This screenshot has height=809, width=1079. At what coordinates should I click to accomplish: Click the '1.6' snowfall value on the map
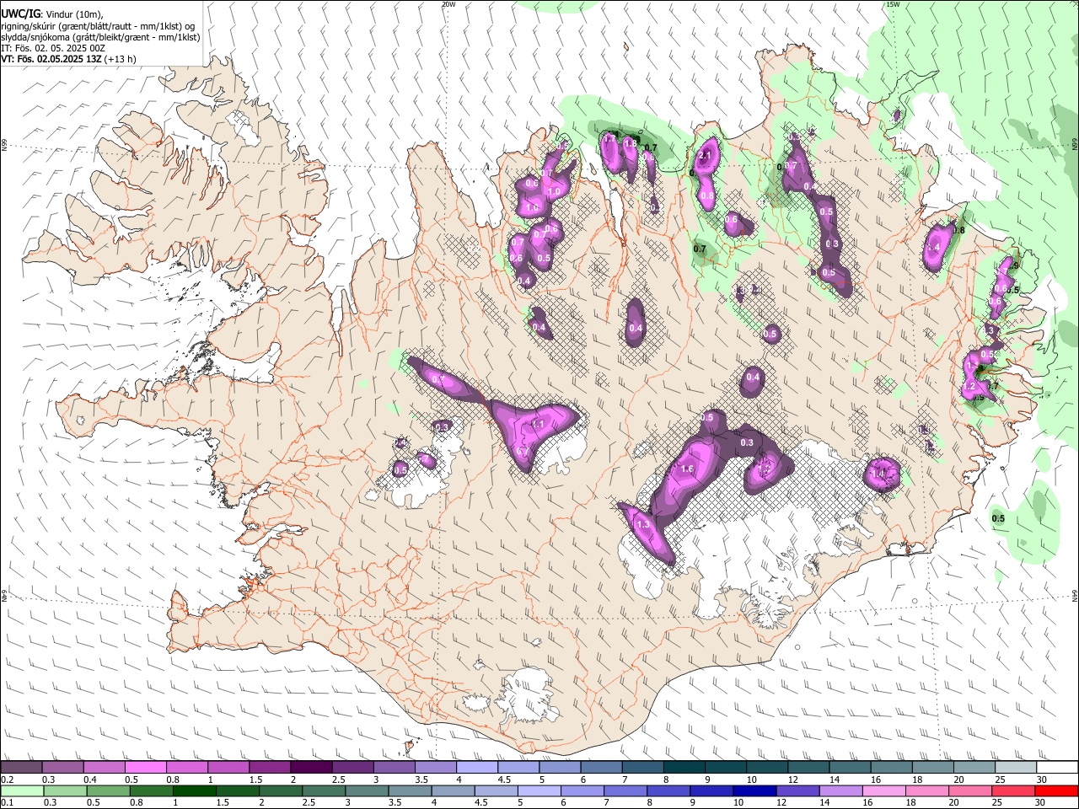pyautogui.click(x=686, y=469)
